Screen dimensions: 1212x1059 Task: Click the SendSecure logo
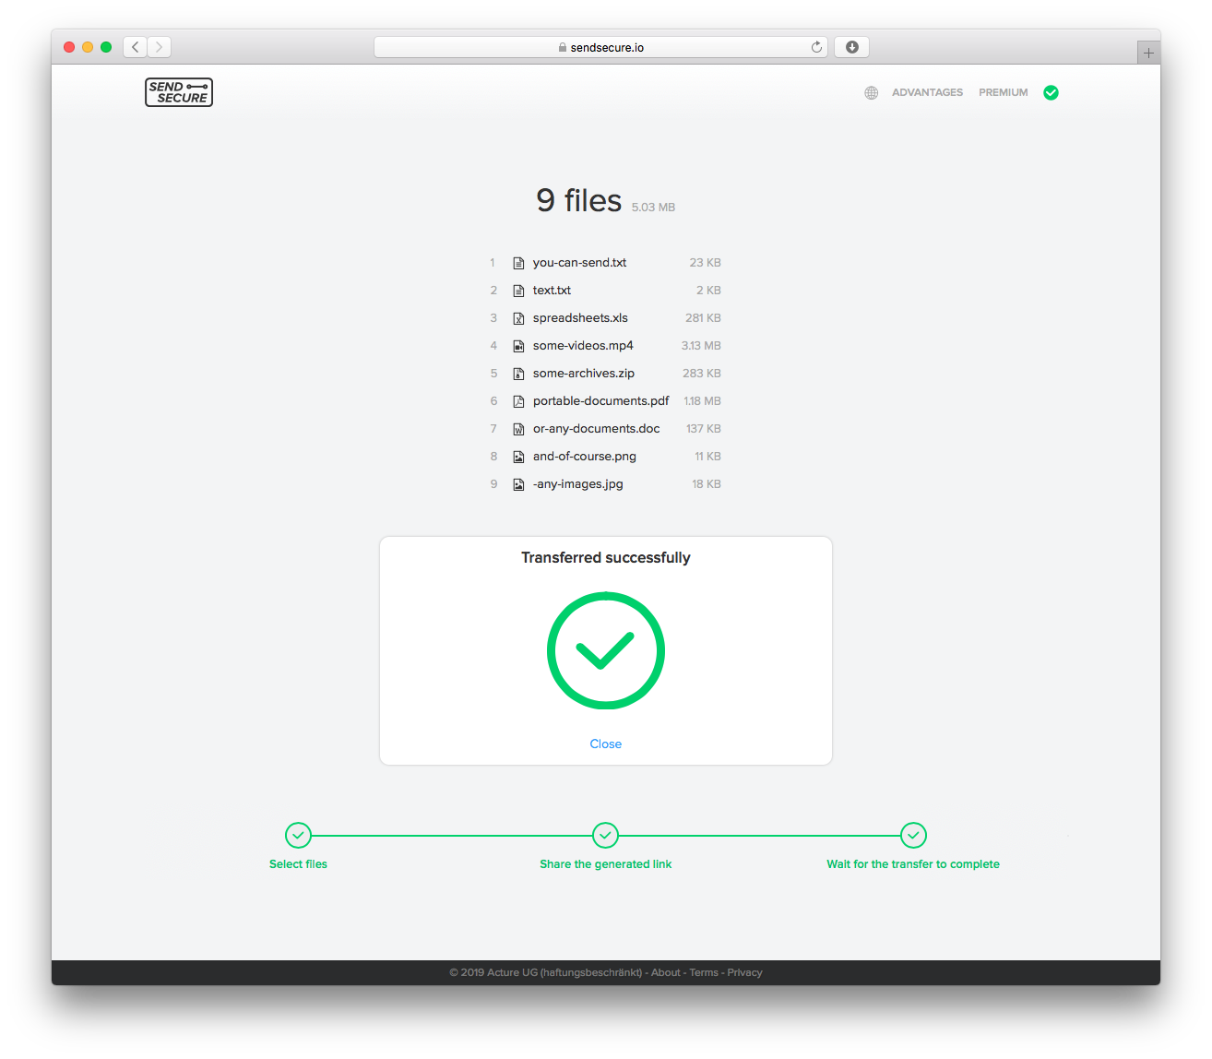point(178,92)
